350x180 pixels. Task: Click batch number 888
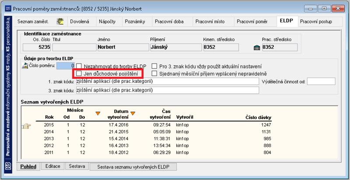point(268,145)
